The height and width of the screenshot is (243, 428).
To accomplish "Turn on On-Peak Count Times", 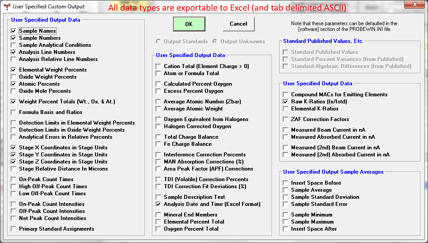I will (14, 179).
